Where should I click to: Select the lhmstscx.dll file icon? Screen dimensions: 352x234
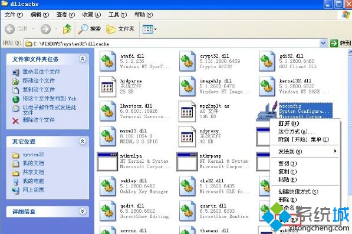(107, 111)
